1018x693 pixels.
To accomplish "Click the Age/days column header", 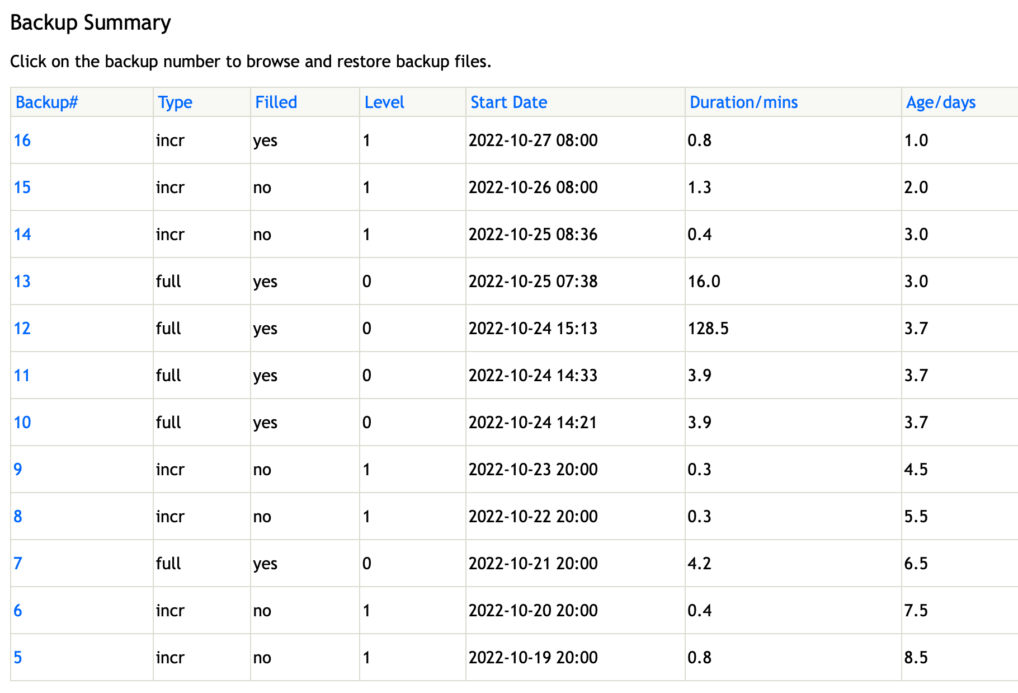I will click(x=941, y=102).
